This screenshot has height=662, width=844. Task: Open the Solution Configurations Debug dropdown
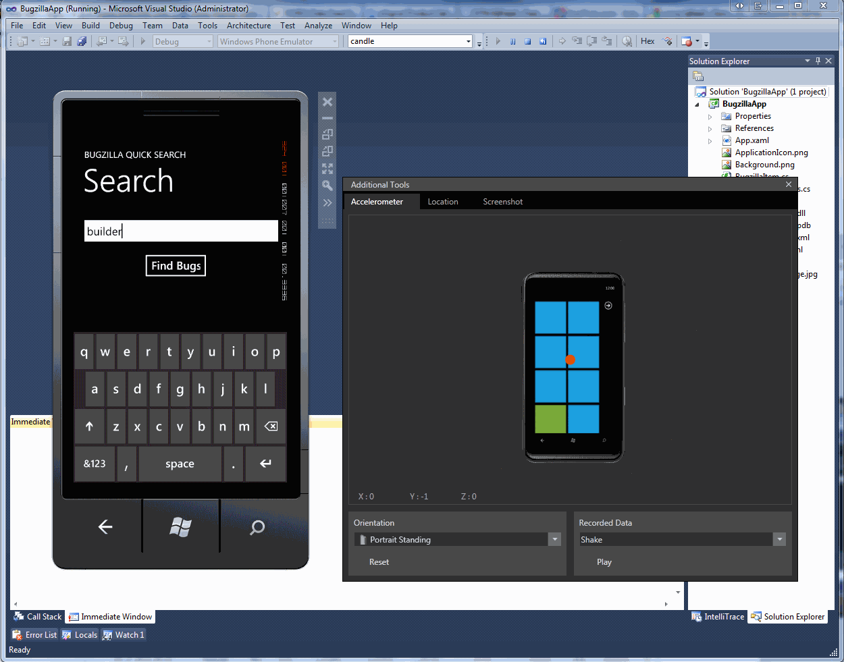[x=182, y=41]
